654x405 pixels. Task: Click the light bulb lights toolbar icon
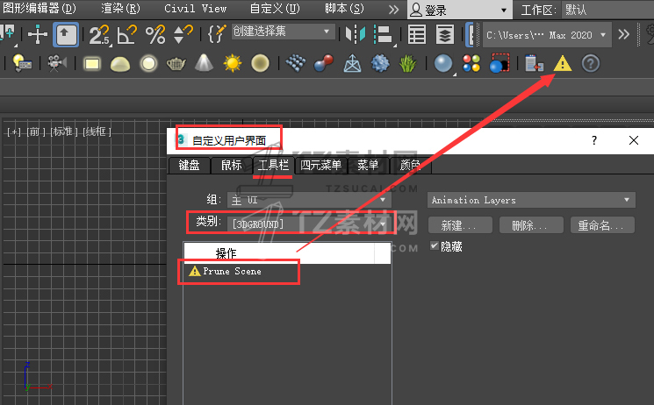click(22, 63)
